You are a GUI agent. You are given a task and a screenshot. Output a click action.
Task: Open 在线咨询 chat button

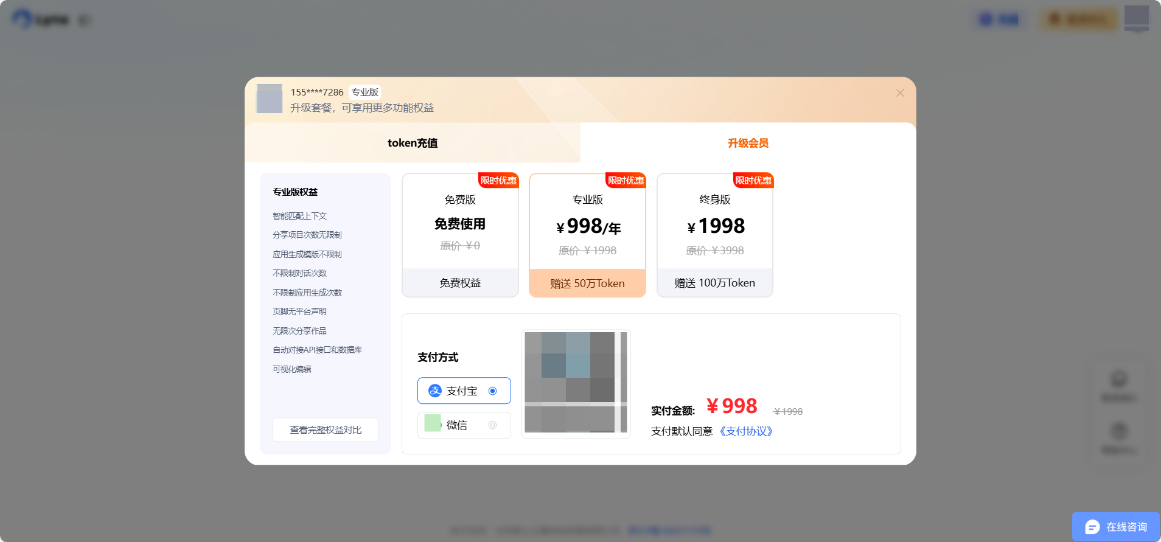pos(1116,527)
